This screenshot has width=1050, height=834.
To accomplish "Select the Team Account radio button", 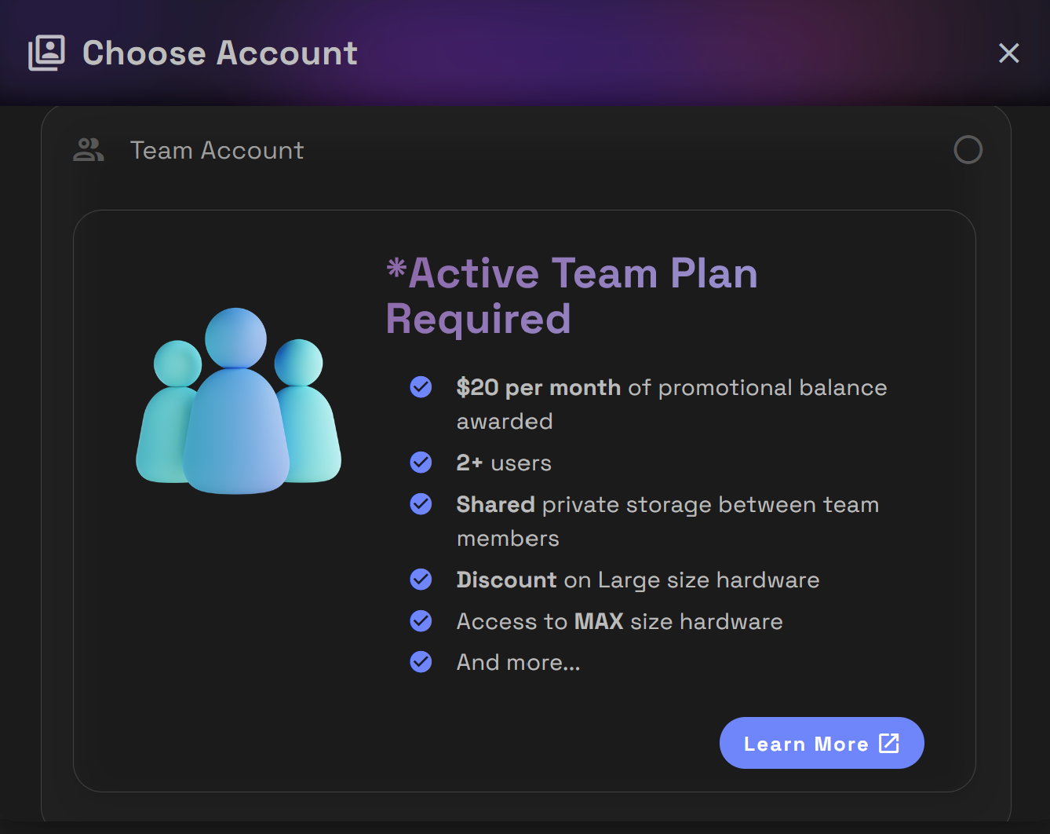I will pyautogui.click(x=968, y=150).
